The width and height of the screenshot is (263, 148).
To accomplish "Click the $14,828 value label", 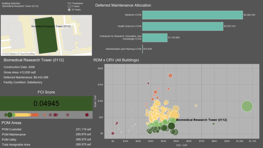I will pyautogui.click(x=148, y=49).
